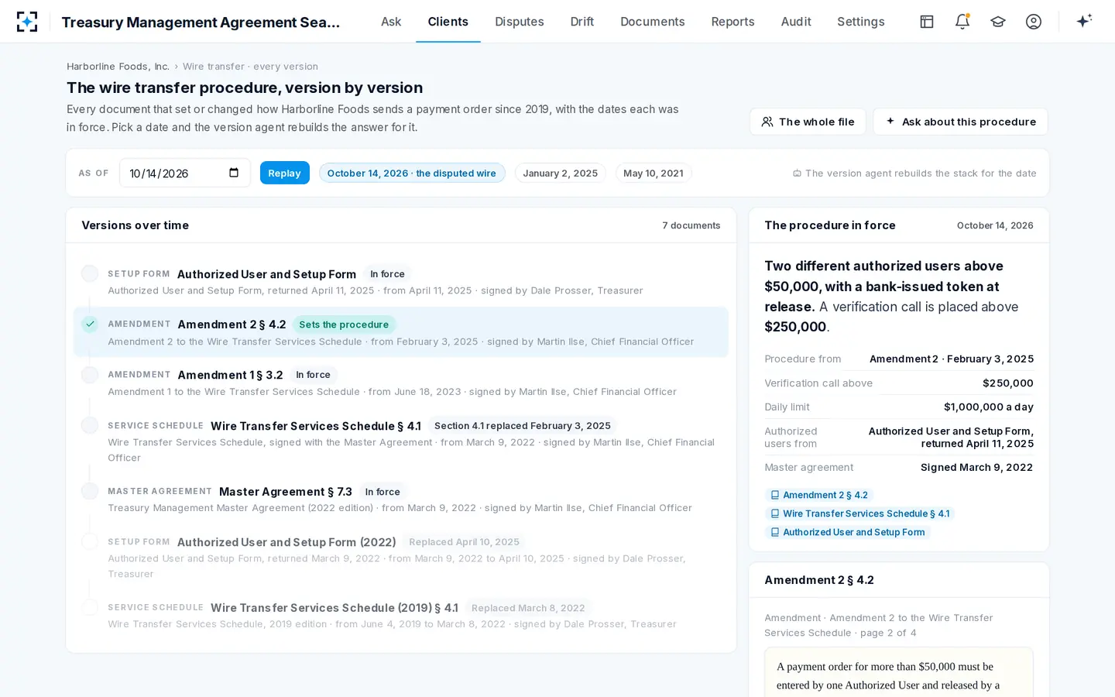1115x697 pixels.
Task: Select the timeline marker for the in-force Setup Form
Action: tap(90, 273)
